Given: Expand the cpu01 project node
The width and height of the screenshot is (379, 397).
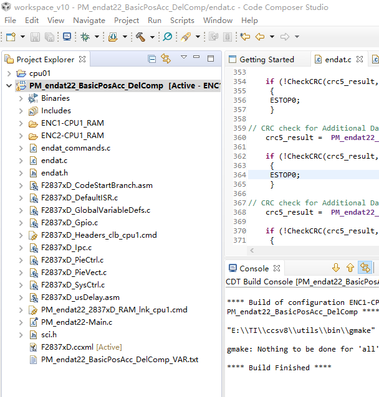Looking at the screenshot, I should [x=9, y=73].
